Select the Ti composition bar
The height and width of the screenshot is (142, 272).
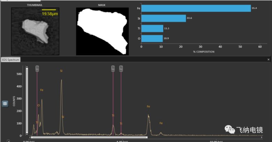152,28
